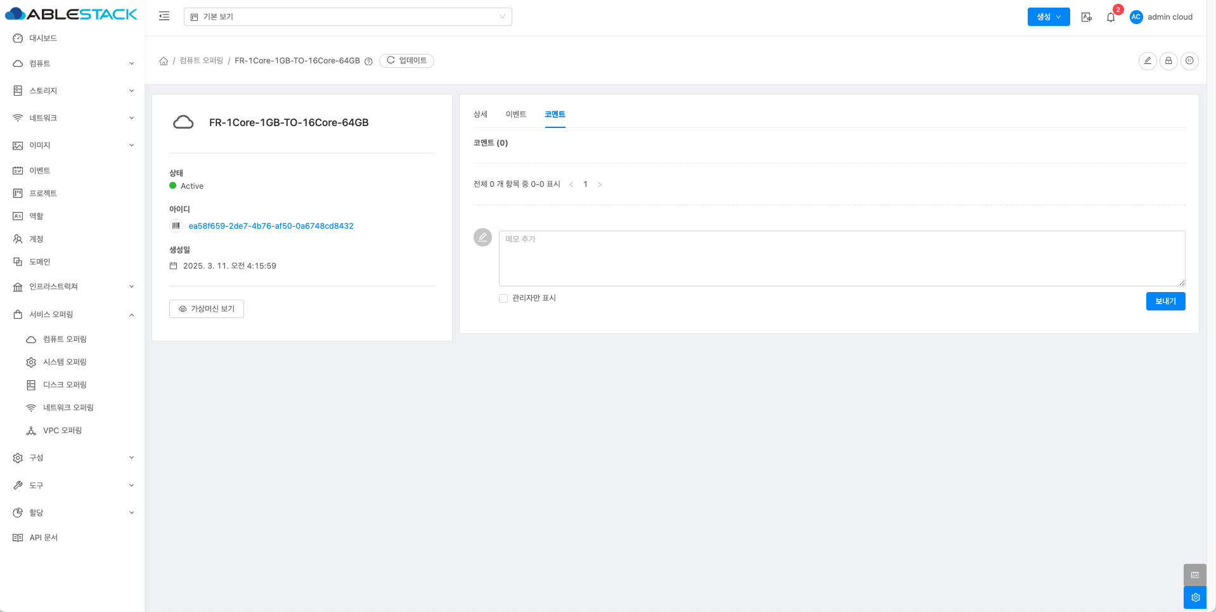
Task: Open the language translation icon in header
Action: 1087,17
